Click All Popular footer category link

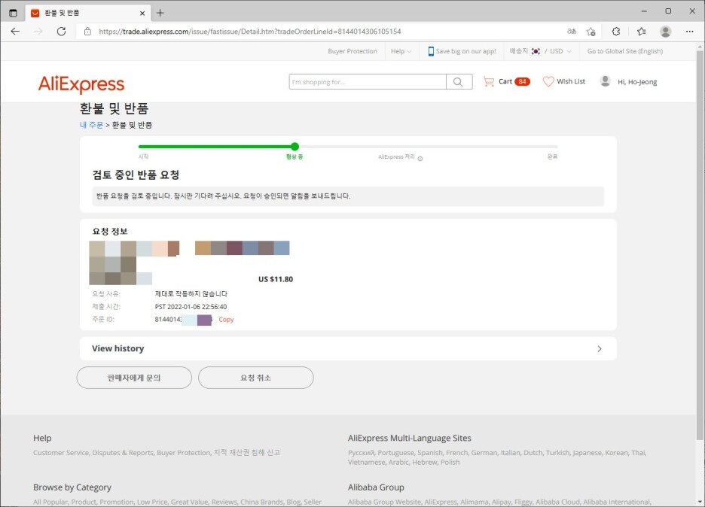(x=50, y=502)
